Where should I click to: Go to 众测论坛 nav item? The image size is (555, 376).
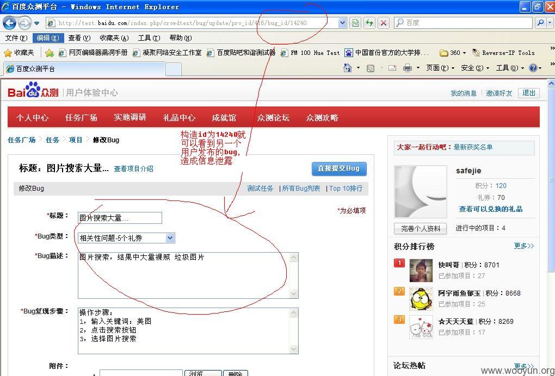click(273, 118)
